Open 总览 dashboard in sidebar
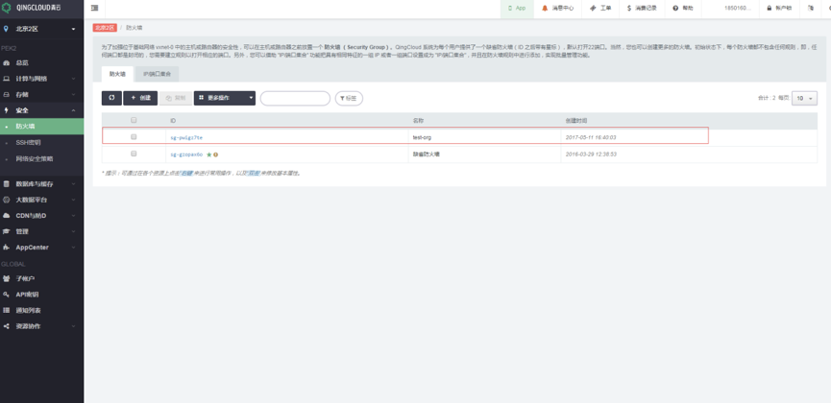Viewport: 831px width, 403px height. pyautogui.click(x=21, y=62)
